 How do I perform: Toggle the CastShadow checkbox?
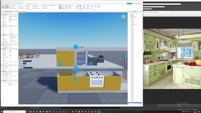pyautogui.click(x=10, y=18)
